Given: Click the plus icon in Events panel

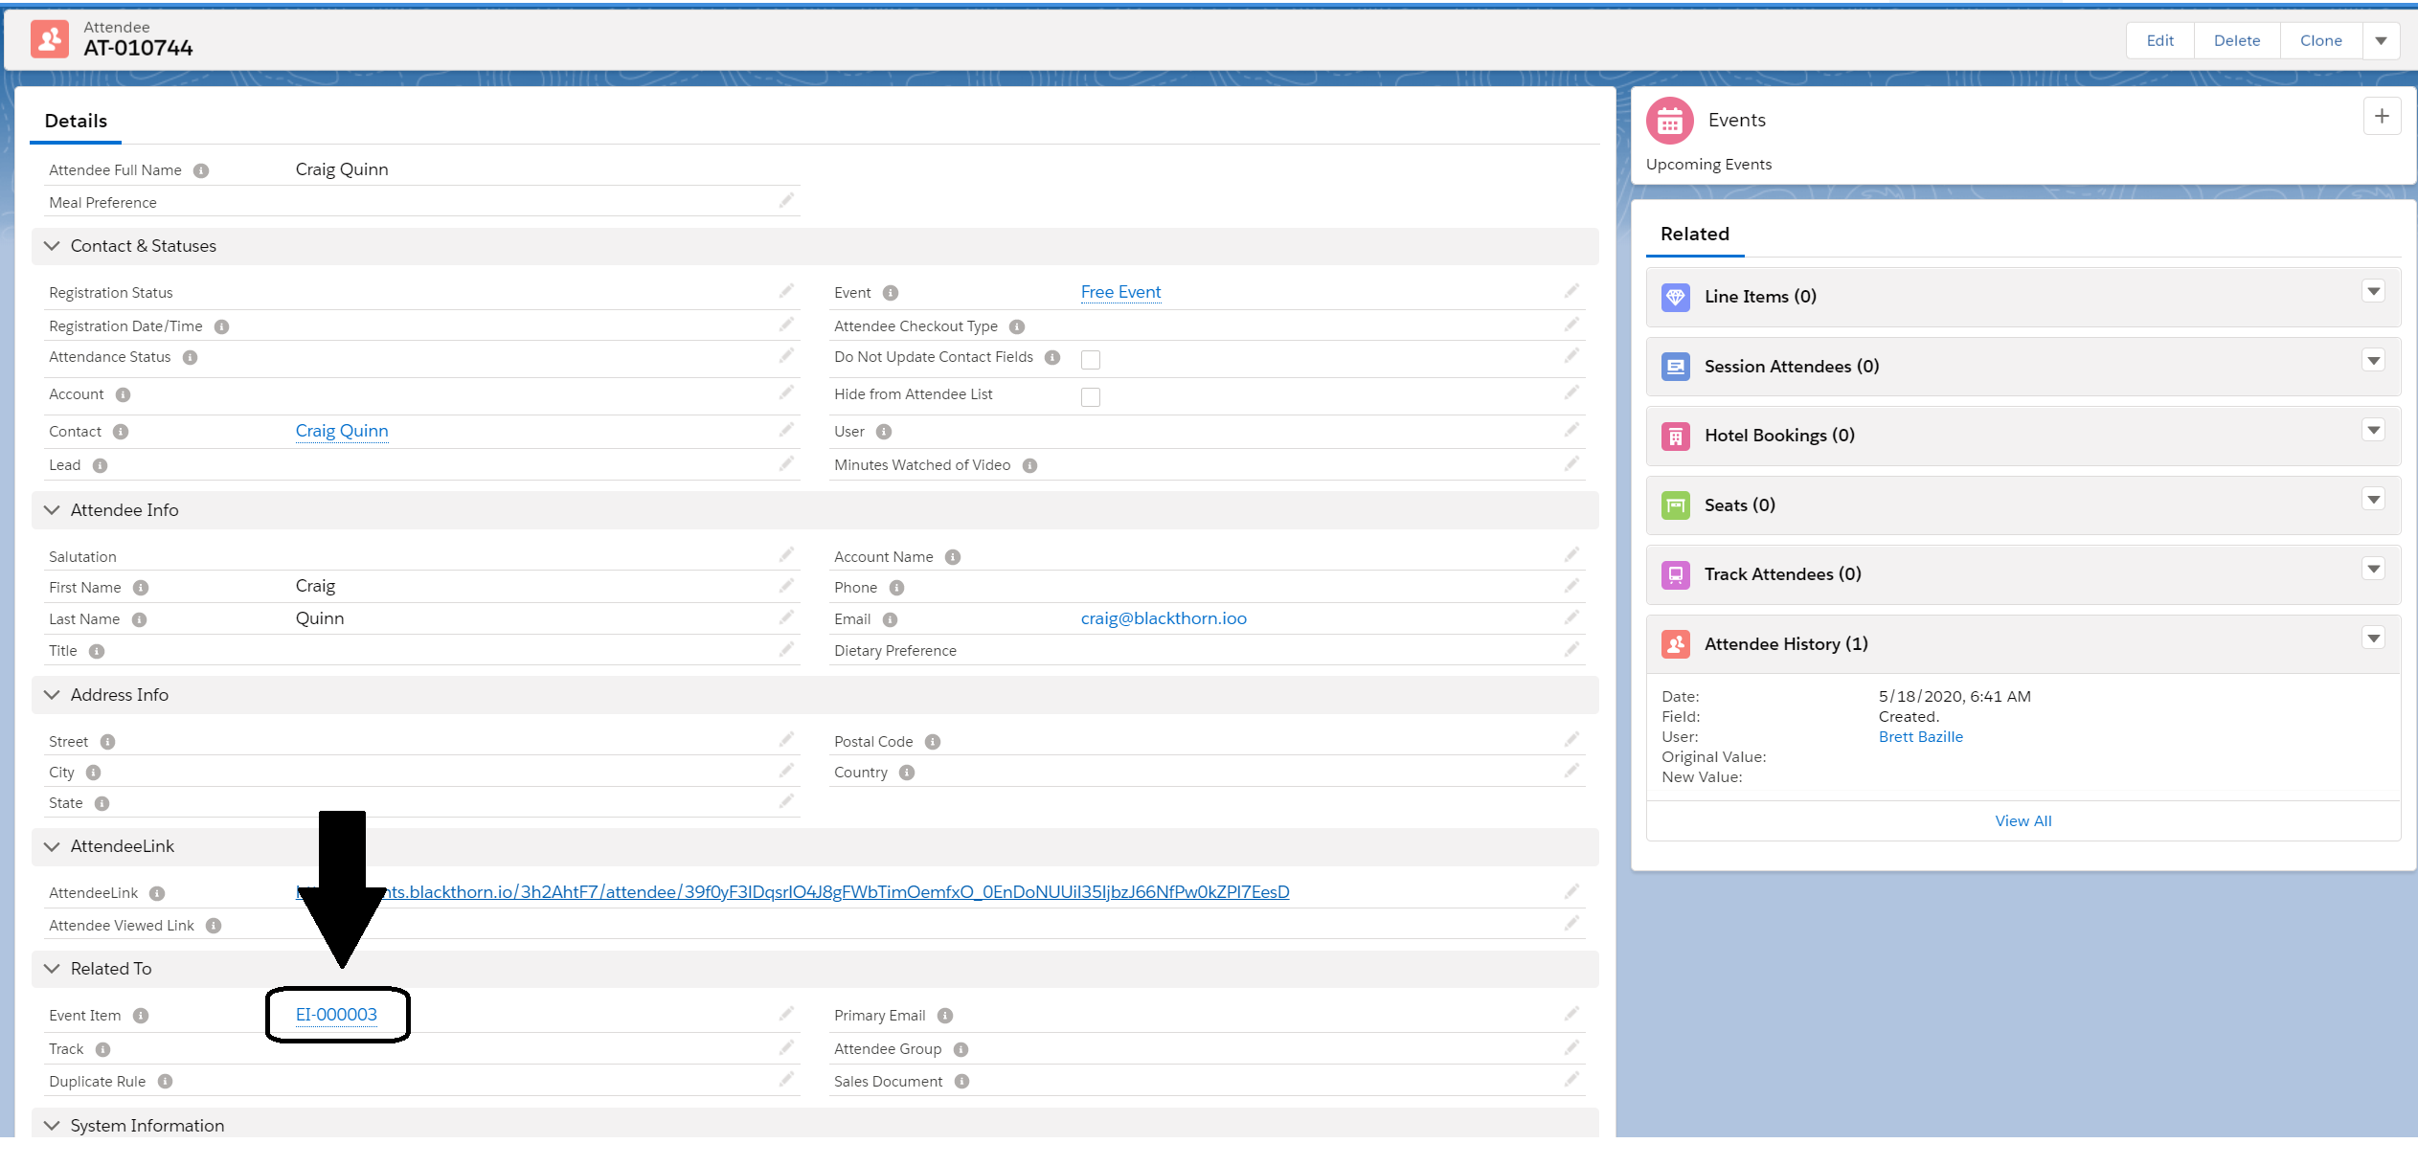Looking at the screenshot, I should (2382, 117).
